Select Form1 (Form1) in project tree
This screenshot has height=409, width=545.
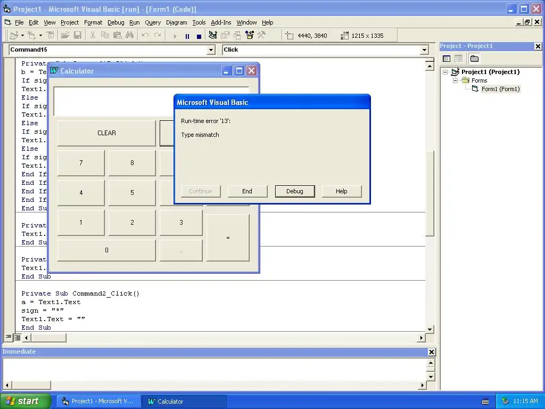pyautogui.click(x=500, y=89)
